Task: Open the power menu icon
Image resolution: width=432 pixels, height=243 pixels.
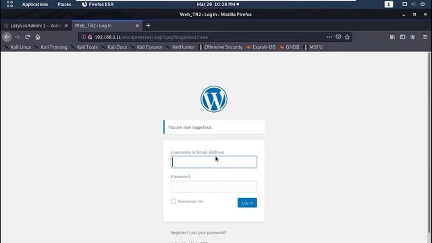Action: click(423, 4)
